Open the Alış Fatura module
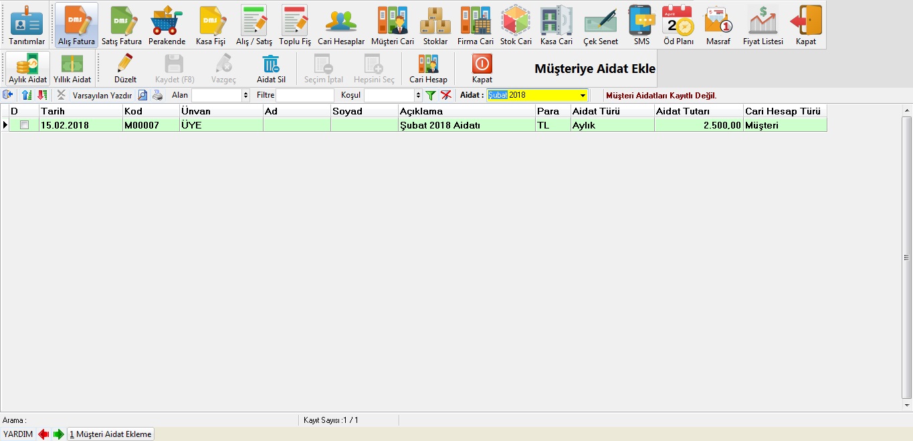 coord(76,25)
